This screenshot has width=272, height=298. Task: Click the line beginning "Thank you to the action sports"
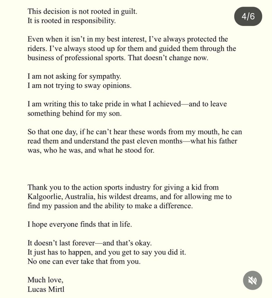coord(123,187)
